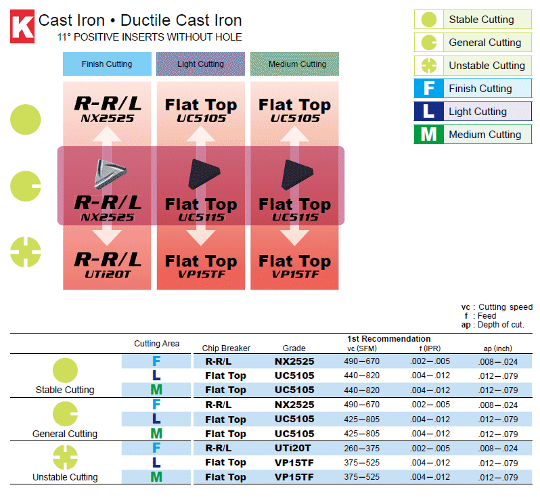
Task: Select the green Medium Cutting header swatch
Action: 295,64
